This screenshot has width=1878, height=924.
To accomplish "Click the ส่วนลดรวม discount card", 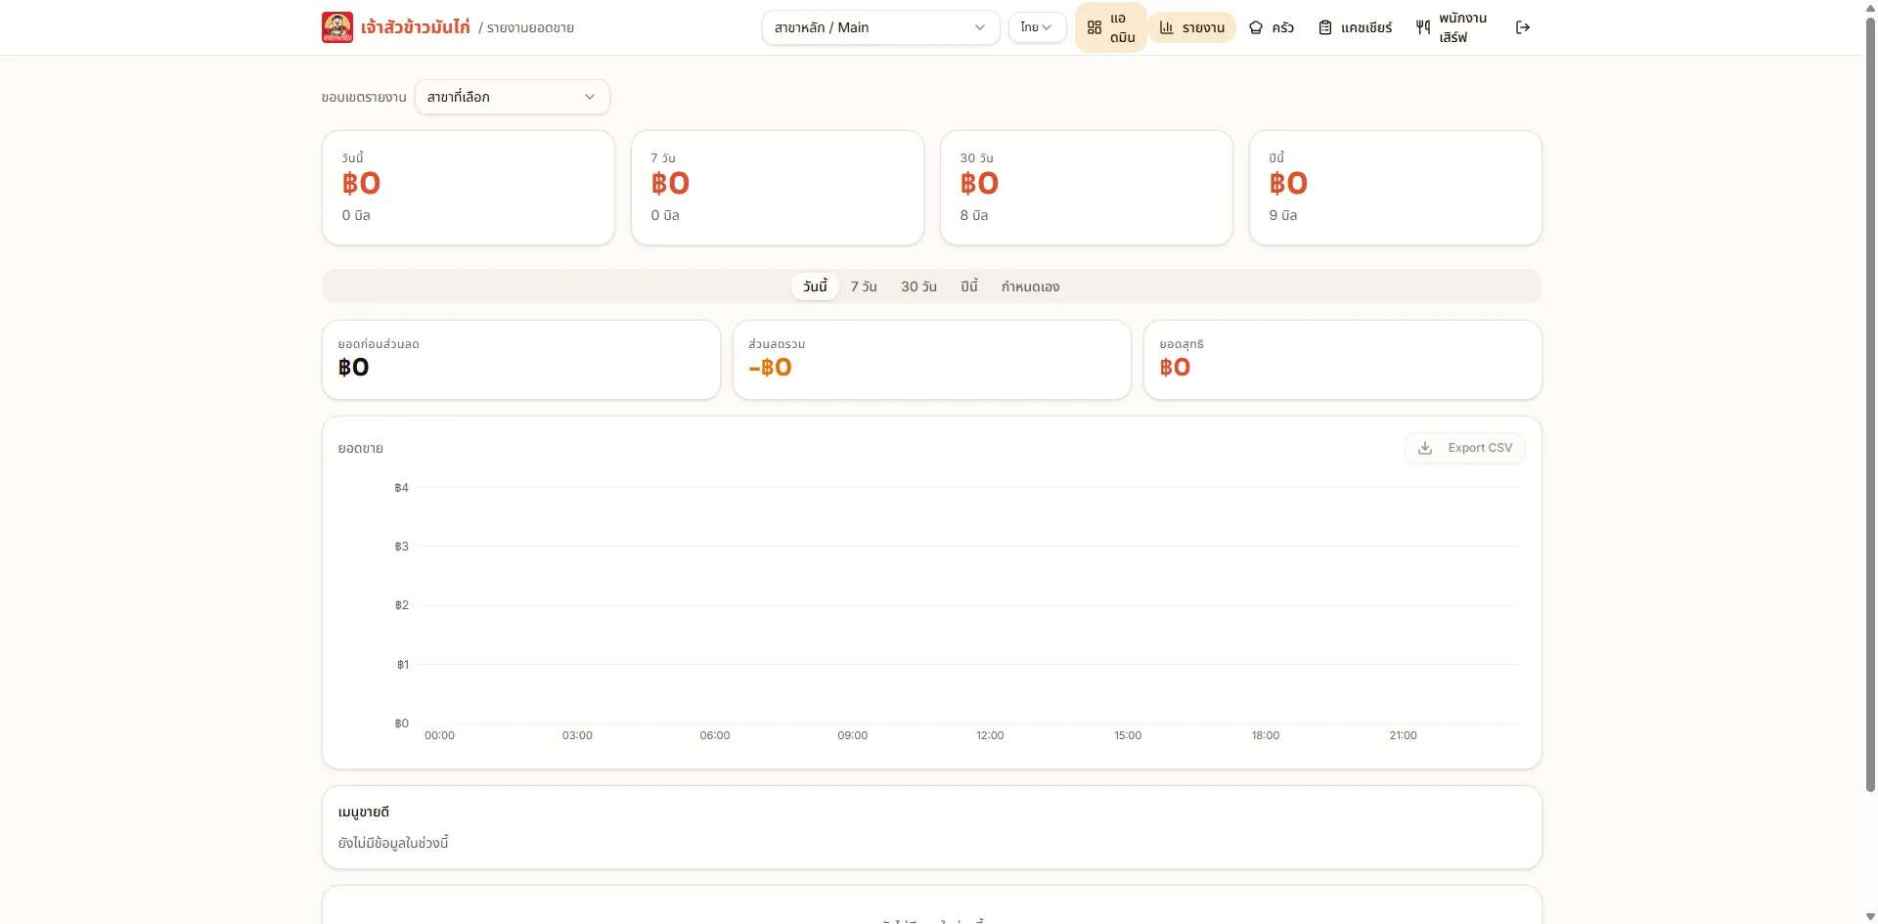I will tap(932, 360).
